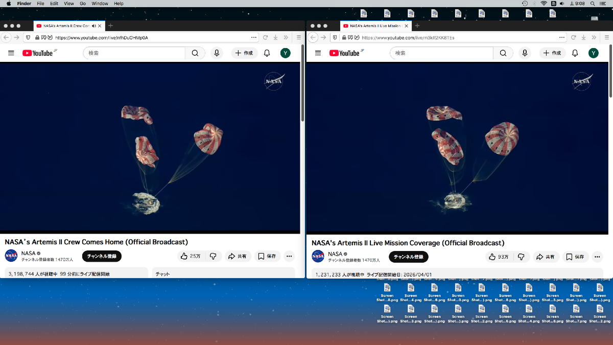The image size is (613, 345).
Task: Mute the audio-playing tab in left window
Action: pyautogui.click(x=93, y=26)
